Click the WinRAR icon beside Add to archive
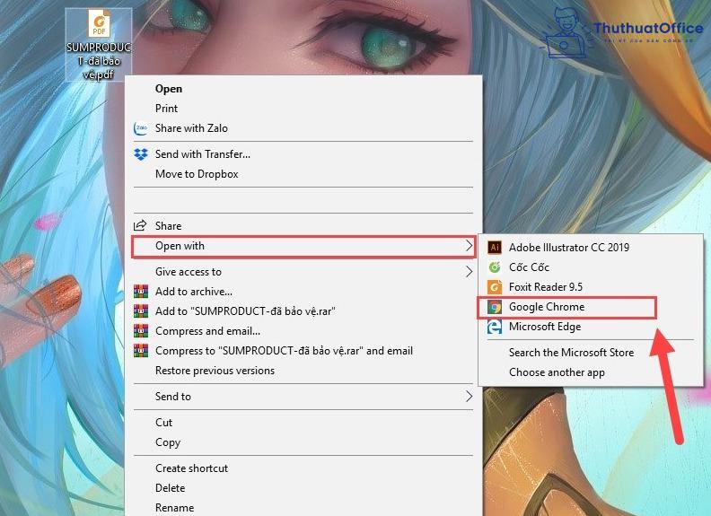711x516 pixels. (x=140, y=292)
